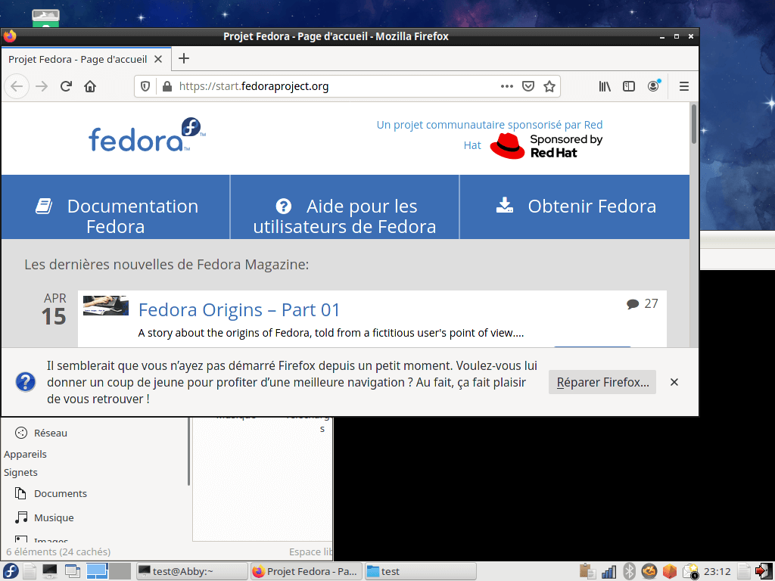Click Bluetooth tray icon
Viewport: 775px width, 581px height.
(x=629, y=571)
